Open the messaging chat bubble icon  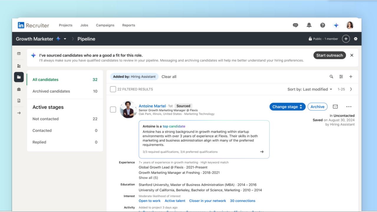[295, 25]
